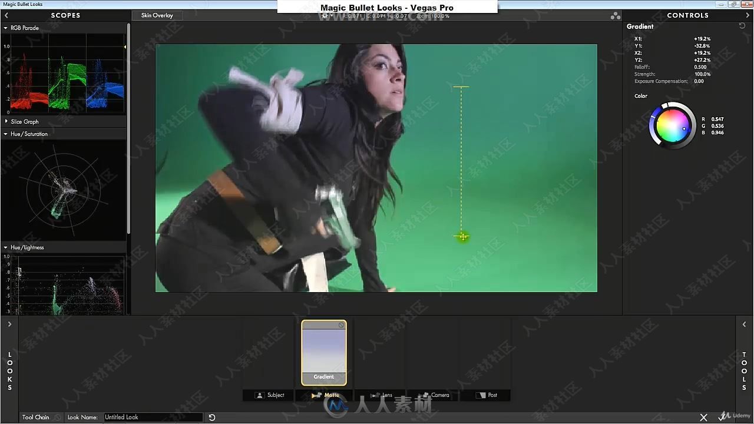
Task: Collapse the Hue/Saturation scope
Action: tap(6, 134)
